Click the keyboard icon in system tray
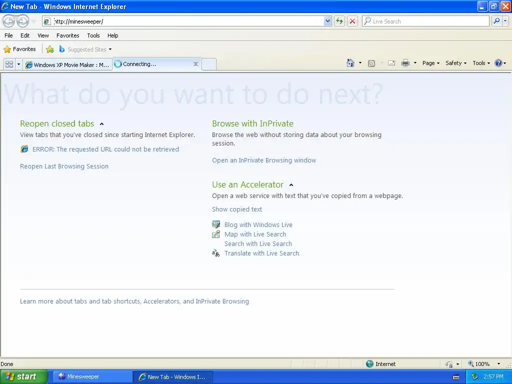Image resolution: width=512 pixels, height=384 pixels. click(x=456, y=377)
